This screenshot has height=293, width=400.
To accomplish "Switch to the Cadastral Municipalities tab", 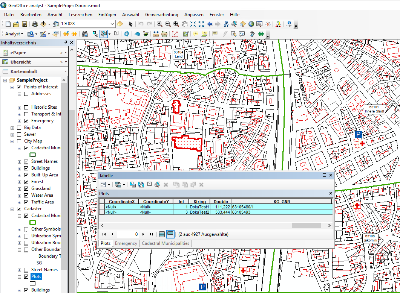I will pos(165,243).
